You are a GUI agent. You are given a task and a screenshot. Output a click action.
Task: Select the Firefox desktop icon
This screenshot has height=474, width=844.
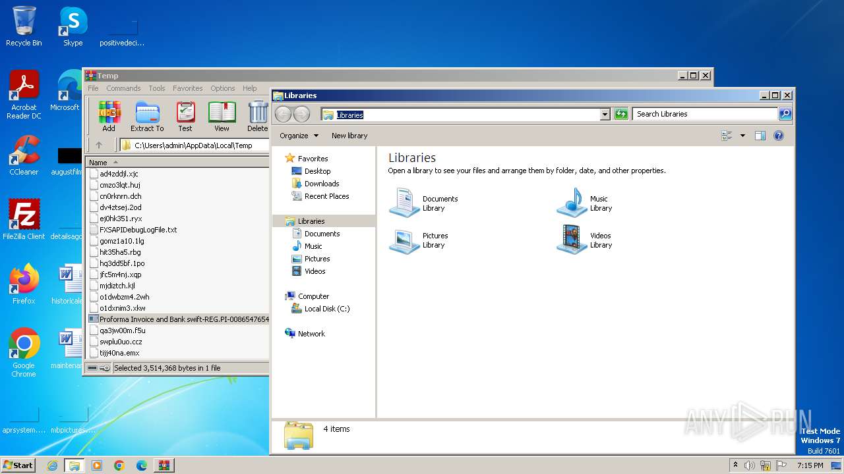(x=24, y=284)
